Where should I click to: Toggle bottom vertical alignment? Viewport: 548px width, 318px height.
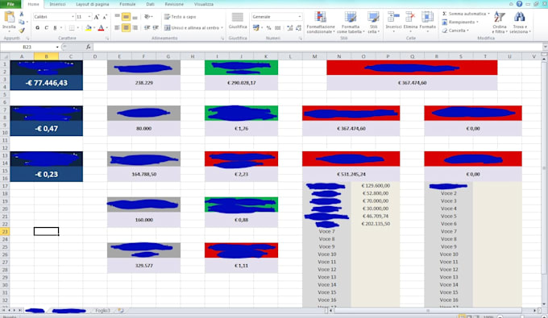point(135,17)
